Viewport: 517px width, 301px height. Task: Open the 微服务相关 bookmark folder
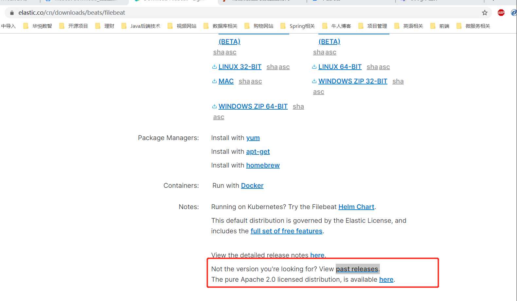[473, 26]
